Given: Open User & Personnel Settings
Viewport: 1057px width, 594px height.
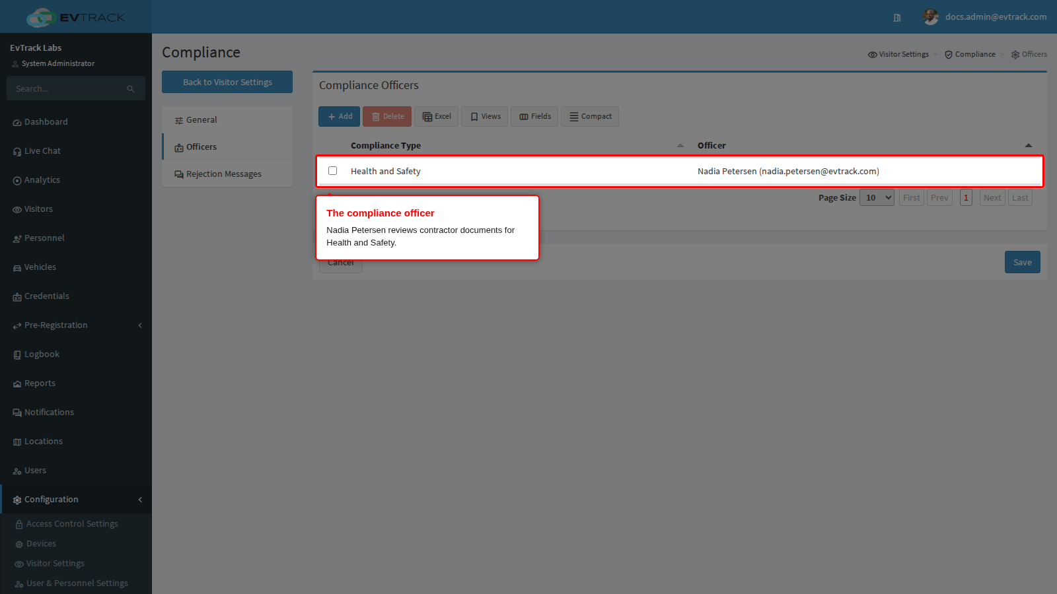Looking at the screenshot, I should (x=76, y=583).
